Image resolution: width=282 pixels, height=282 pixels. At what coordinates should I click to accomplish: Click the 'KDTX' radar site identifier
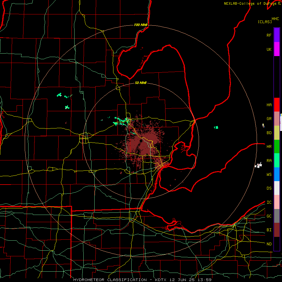pyautogui.click(x=161, y=280)
